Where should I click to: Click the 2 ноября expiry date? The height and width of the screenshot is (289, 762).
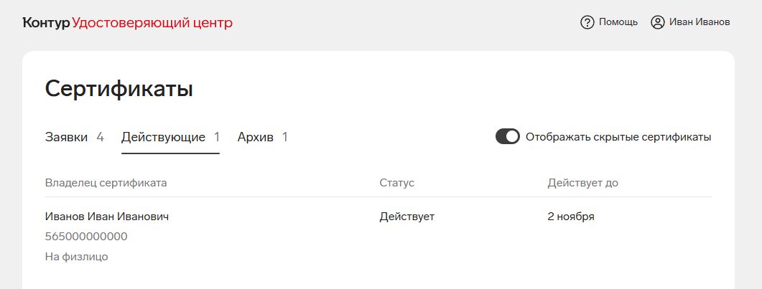571,217
